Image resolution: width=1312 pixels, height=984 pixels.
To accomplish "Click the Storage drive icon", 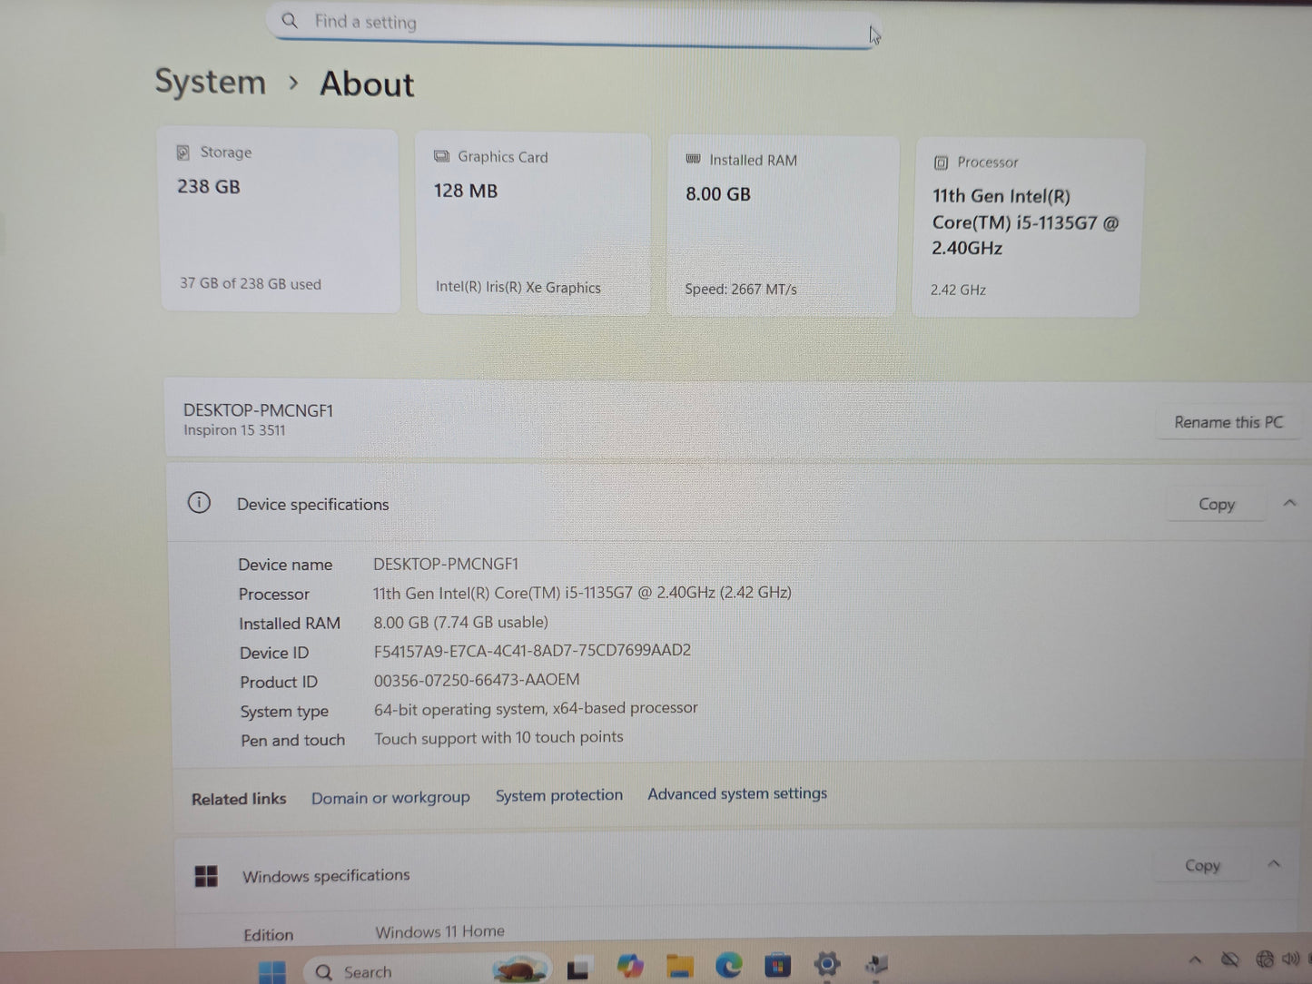I will tap(182, 153).
